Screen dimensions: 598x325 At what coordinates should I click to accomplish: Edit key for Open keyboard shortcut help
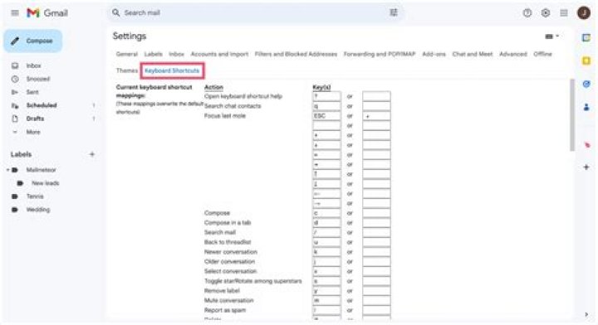click(326, 96)
